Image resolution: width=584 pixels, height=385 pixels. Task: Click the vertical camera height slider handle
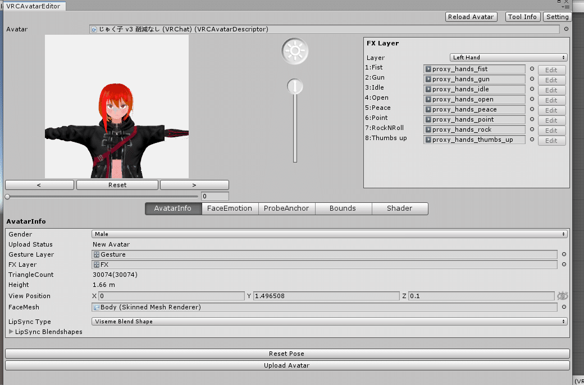coord(295,86)
